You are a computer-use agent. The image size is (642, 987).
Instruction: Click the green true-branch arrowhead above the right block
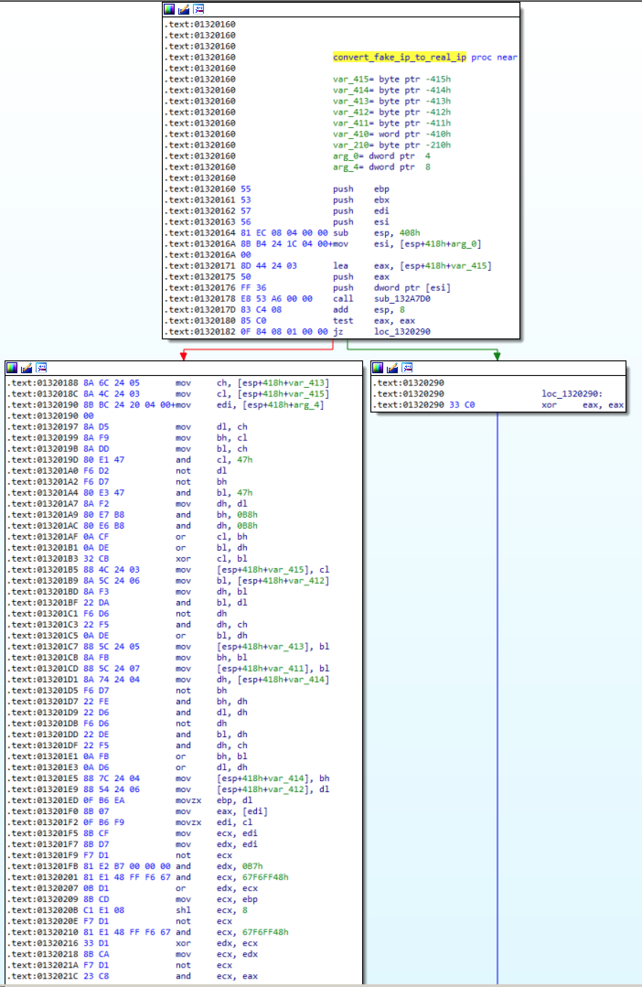tap(497, 356)
